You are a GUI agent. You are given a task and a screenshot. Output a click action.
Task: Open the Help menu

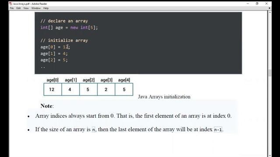(46, 8)
